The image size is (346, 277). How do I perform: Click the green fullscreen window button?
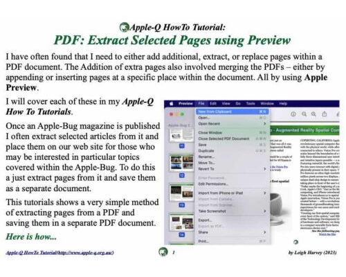tap(182, 114)
